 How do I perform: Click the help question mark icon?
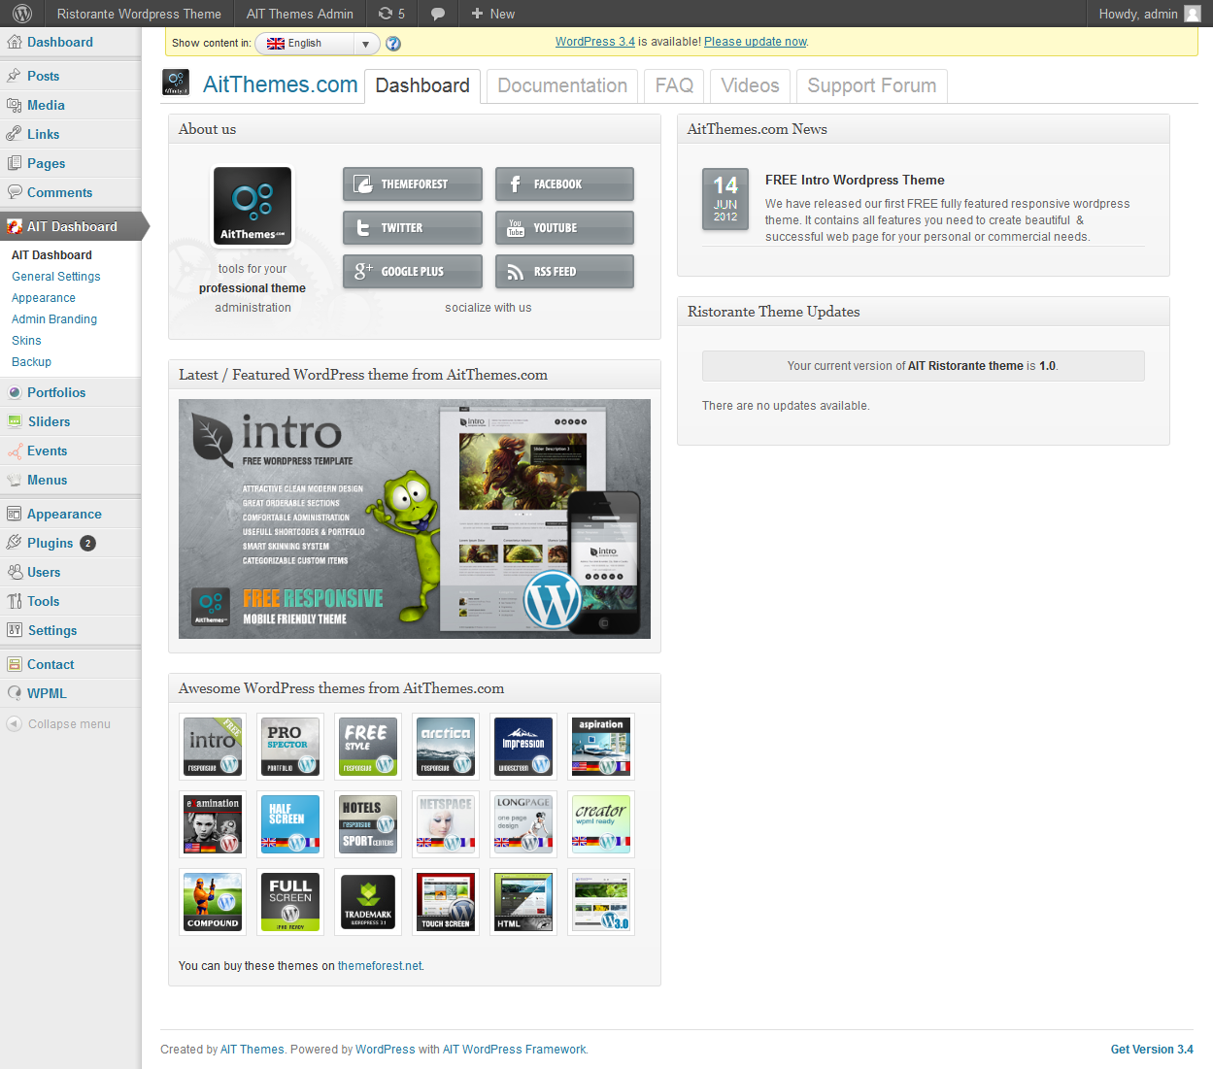pyautogui.click(x=393, y=44)
